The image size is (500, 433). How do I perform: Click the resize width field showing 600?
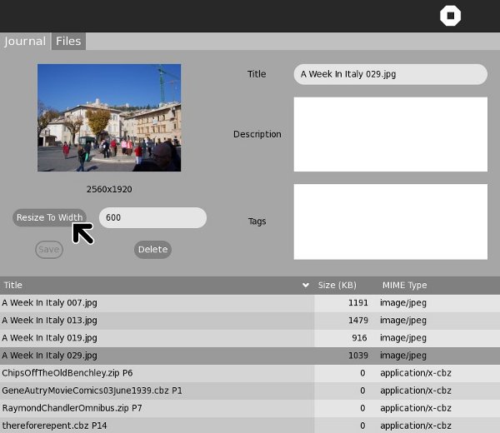click(152, 217)
